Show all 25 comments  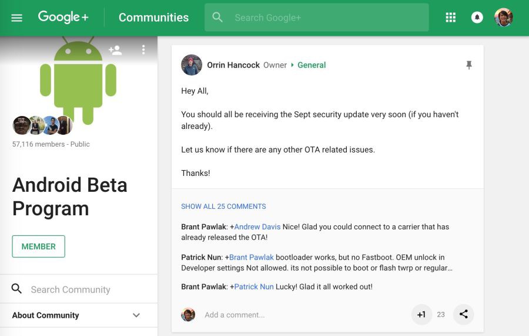pyautogui.click(x=223, y=206)
